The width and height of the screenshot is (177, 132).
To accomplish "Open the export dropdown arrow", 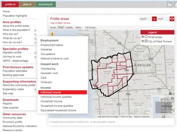I will pyautogui.click(x=154, y=19).
